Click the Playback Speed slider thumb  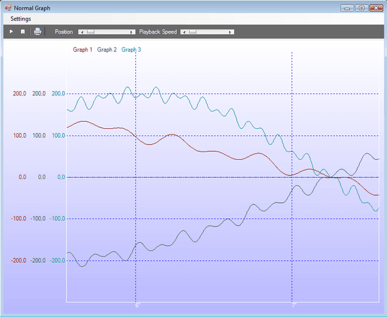tap(192, 32)
